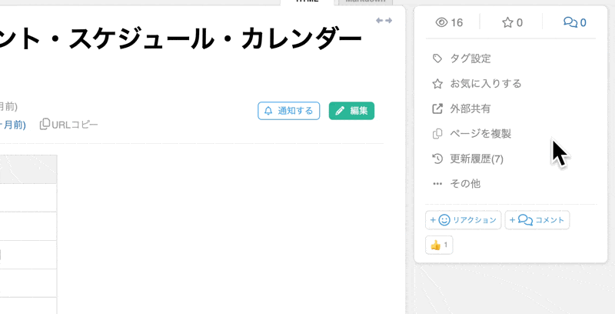Click the tag icon beside タグ設定
The width and height of the screenshot is (615, 314).
tap(437, 58)
